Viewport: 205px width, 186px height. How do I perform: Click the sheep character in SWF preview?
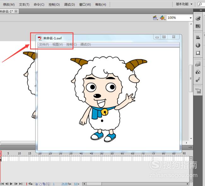pos(108,99)
